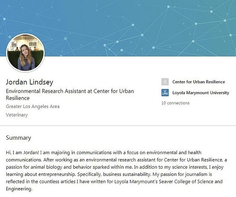Click the Summary section heading
Image resolution: width=236 pixels, height=197 pixels.
(x=18, y=138)
